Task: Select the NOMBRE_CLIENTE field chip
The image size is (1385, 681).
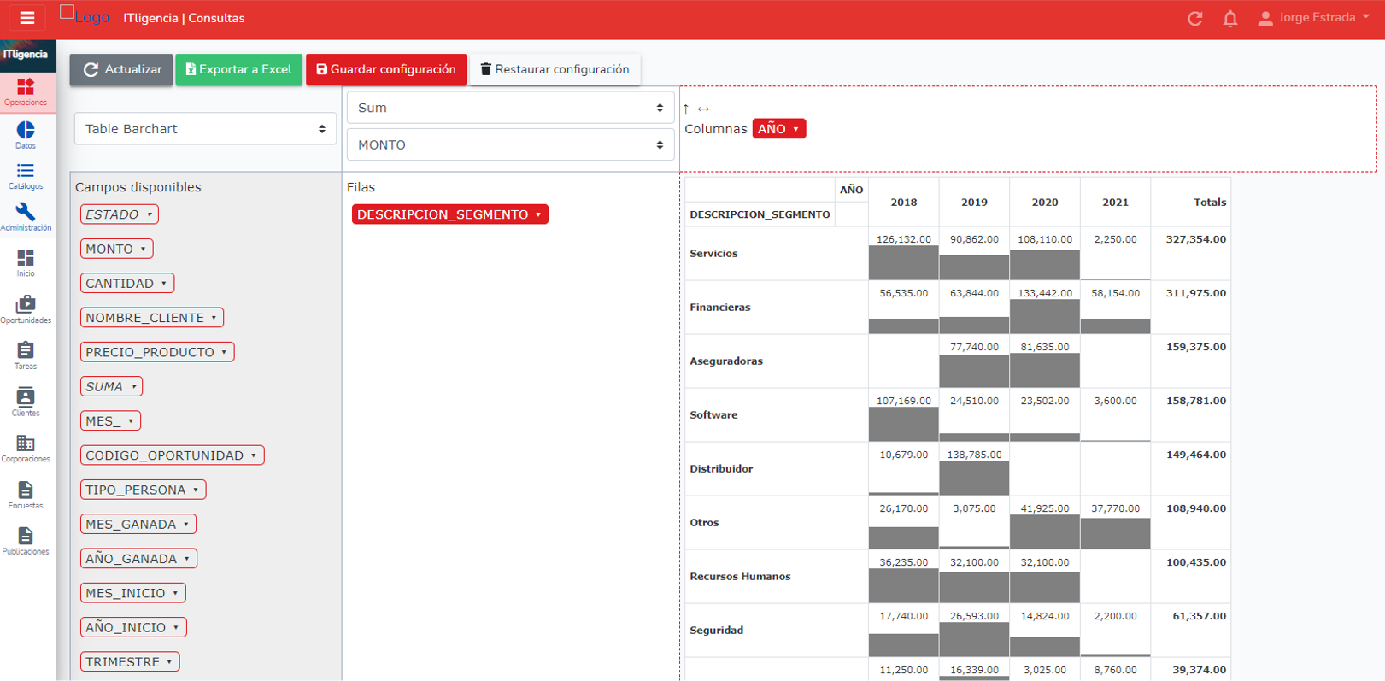Action: click(x=151, y=318)
